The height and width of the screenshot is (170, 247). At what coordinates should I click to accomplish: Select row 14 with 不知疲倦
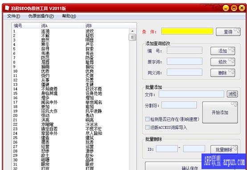pos(70,89)
